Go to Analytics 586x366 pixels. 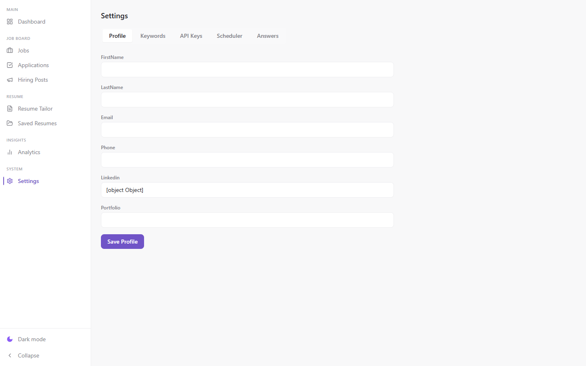pyautogui.click(x=45, y=152)
